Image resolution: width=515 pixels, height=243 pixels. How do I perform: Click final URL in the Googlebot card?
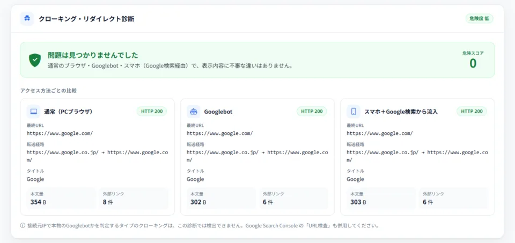220,133
